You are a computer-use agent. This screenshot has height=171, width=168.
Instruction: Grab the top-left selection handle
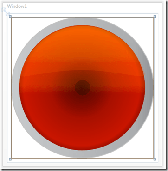pos(10,16)
